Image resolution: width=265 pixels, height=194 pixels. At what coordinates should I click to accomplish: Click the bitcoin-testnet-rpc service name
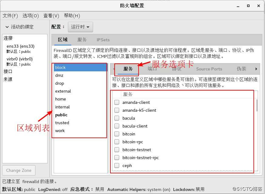pos(140,158)
